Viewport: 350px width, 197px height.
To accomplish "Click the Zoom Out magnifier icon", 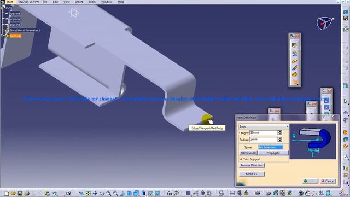I will point(115,193).
